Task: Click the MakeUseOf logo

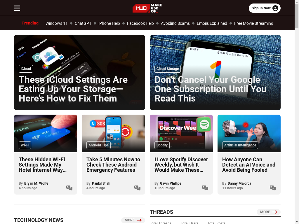Action: tap(147, 8)
